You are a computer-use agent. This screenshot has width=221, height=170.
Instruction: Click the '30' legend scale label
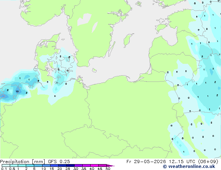[x=76, y=169]
